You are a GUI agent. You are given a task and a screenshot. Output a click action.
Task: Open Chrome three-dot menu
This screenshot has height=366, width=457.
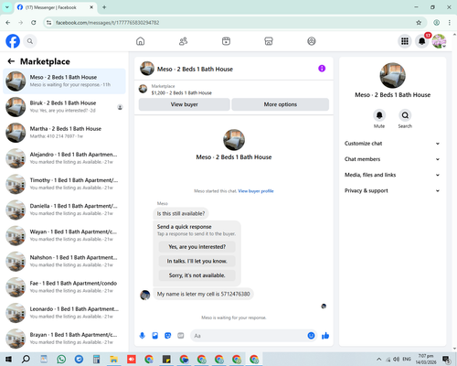pos(450,23)
